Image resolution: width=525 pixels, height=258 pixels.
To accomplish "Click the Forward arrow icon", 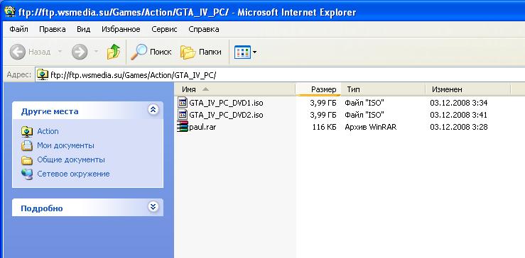I will tap(80, 52).
